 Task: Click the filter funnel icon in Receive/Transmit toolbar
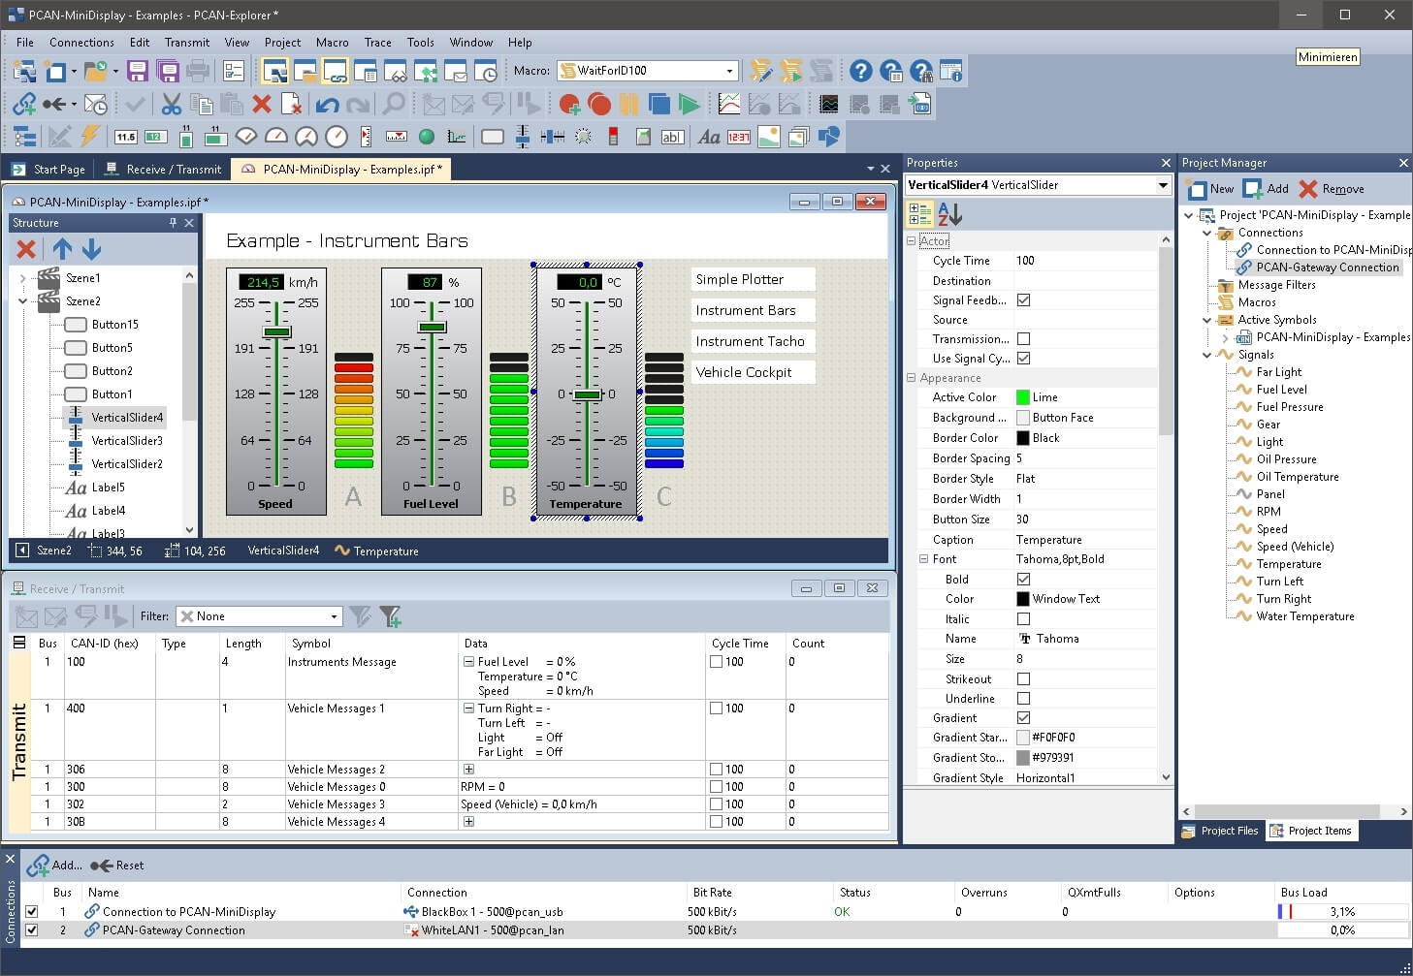(391, 616)
